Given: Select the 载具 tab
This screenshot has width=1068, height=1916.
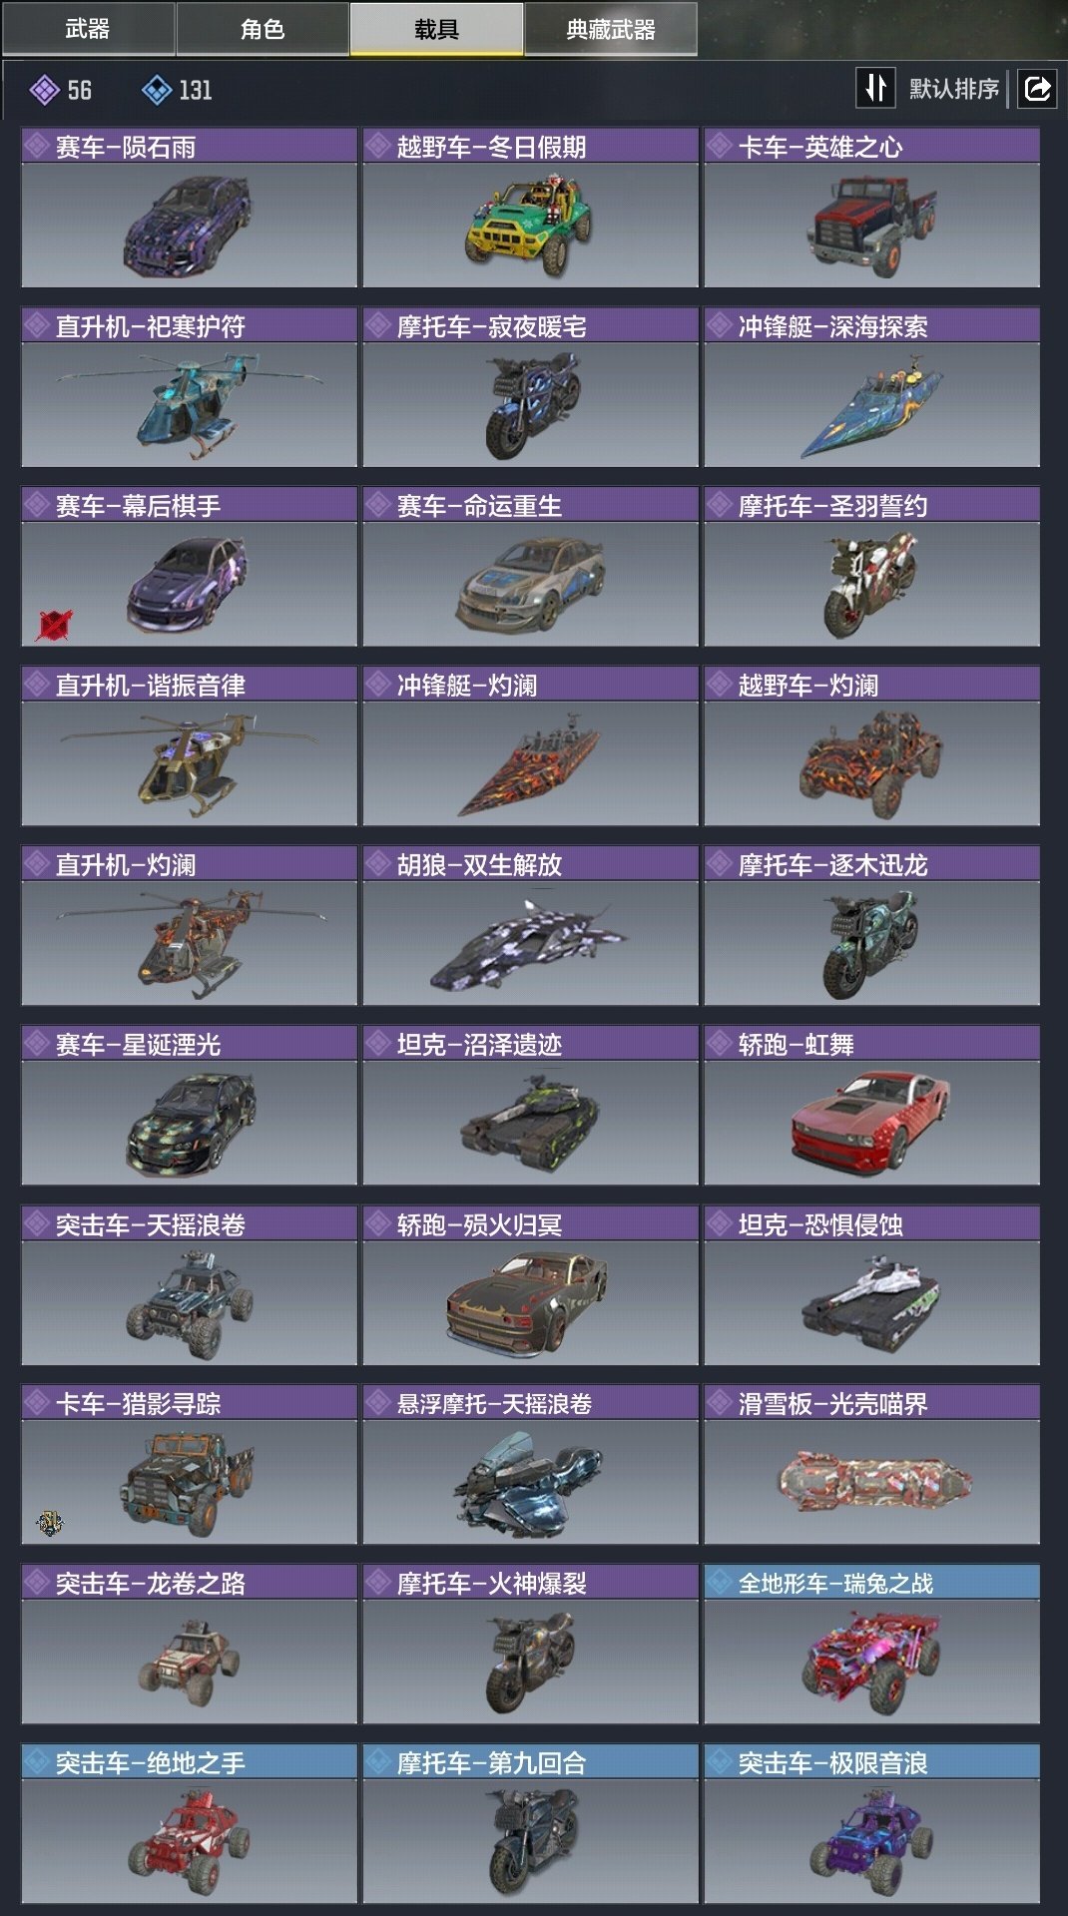Looking at the screenshot, I should click(436, 29).
